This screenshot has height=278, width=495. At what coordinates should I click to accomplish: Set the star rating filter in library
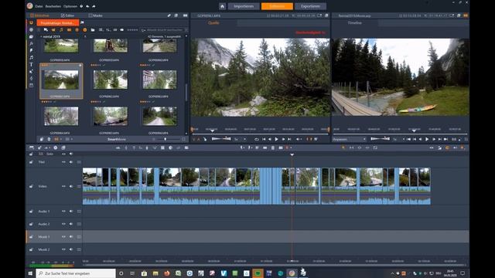coord(132,30)
